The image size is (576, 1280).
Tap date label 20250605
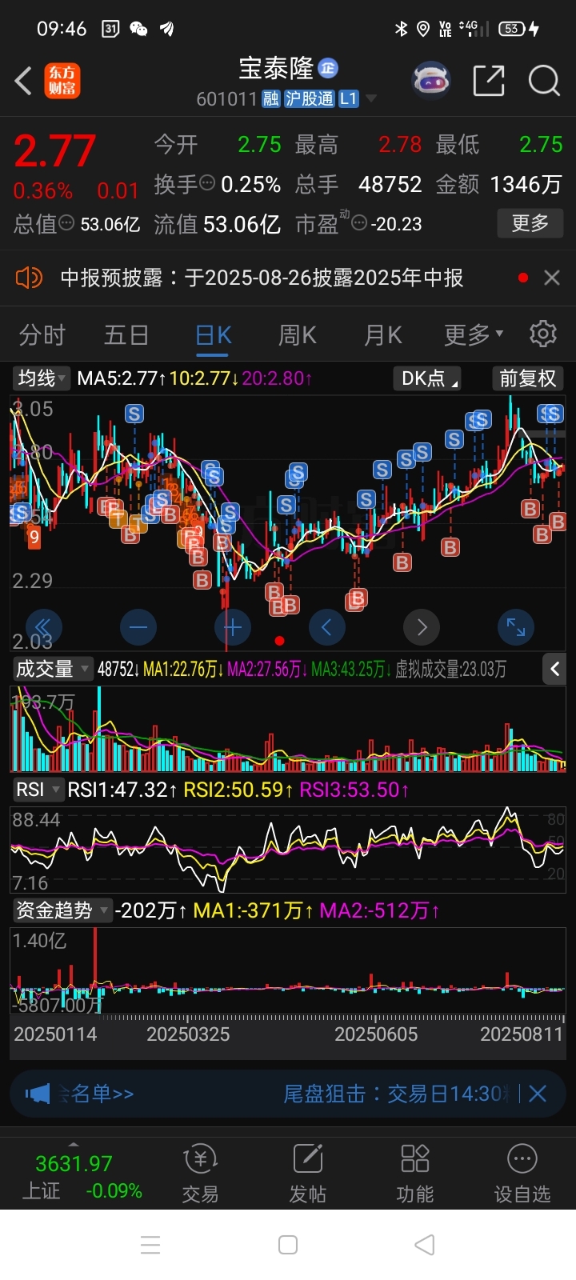pos(376,1034)
